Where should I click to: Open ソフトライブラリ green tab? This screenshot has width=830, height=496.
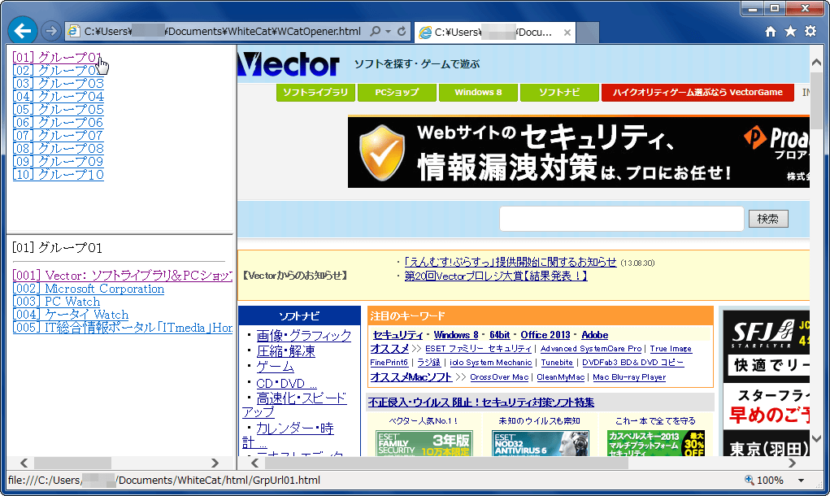[x=315, y=92]
